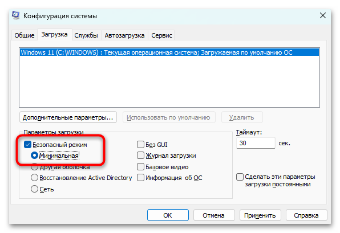Open the Службы tab
Image resolution: width=340 pixels, height=233 pixels.
(x=86, y=35)
